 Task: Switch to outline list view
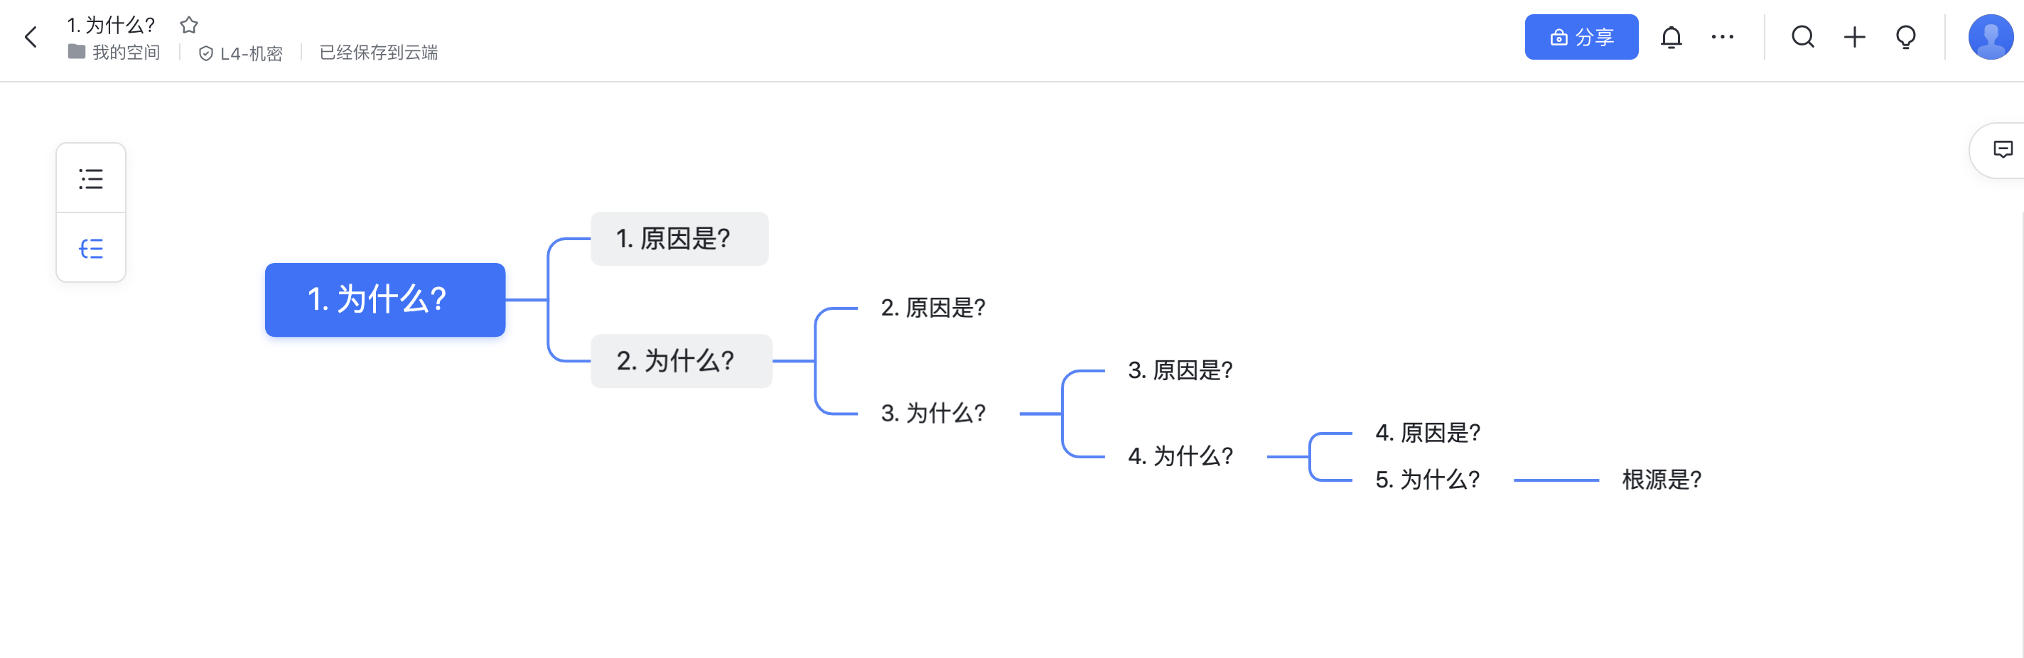click(91, 178)
